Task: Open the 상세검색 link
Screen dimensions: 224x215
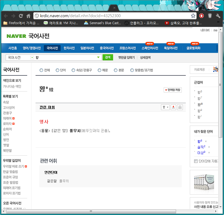Action: 145,57
